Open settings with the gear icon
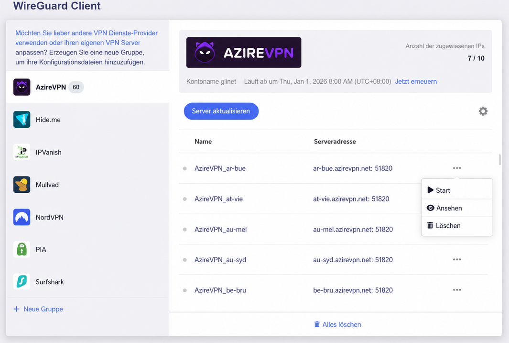 pyautogui.click(x=483, y=111)
